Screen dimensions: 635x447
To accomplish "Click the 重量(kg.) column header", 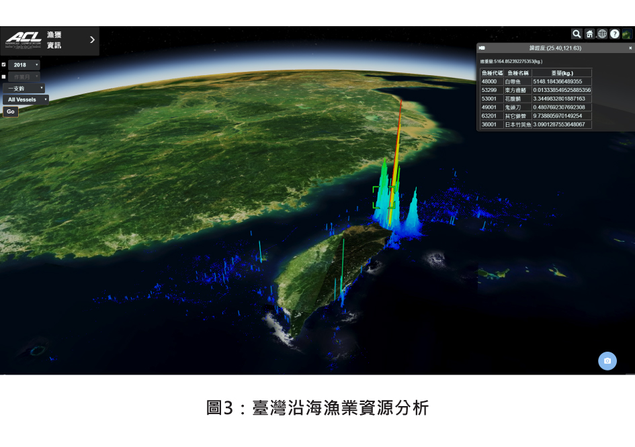I will [561, 72].
